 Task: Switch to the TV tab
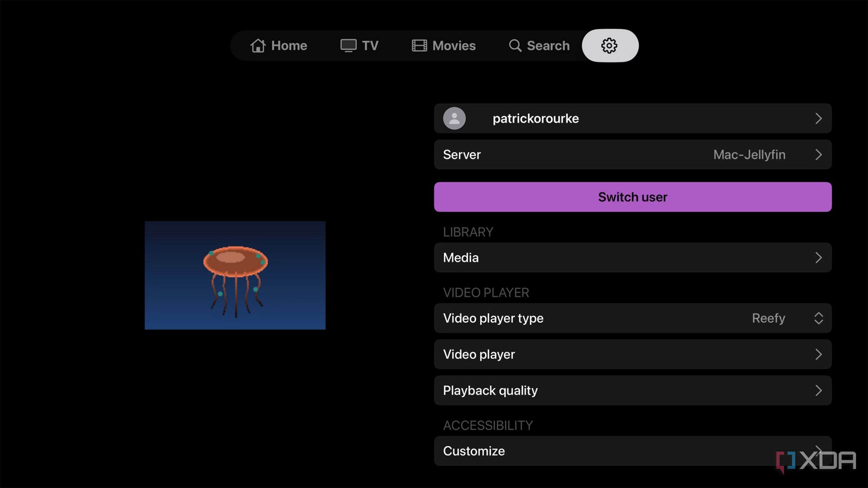click(x=359, y=45)
